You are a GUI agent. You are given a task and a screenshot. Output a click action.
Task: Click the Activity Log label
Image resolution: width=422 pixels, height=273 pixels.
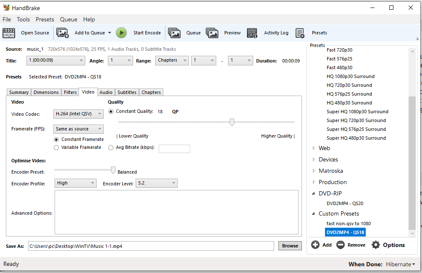276,33
